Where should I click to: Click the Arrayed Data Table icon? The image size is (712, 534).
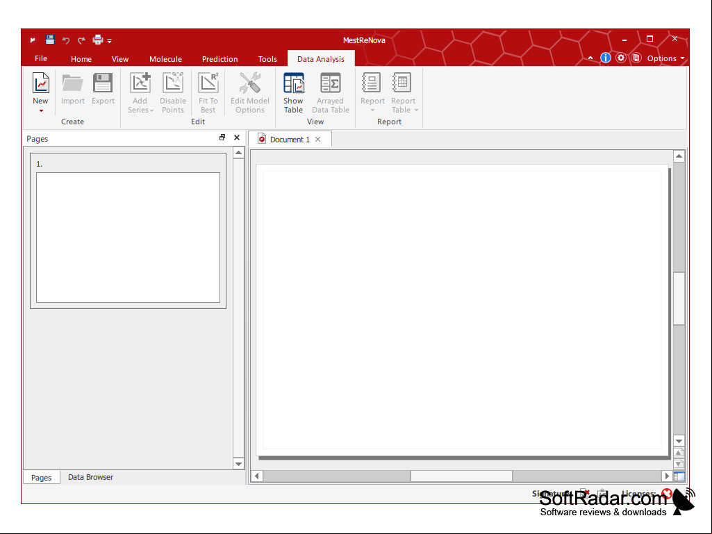(x=331, y=83)
